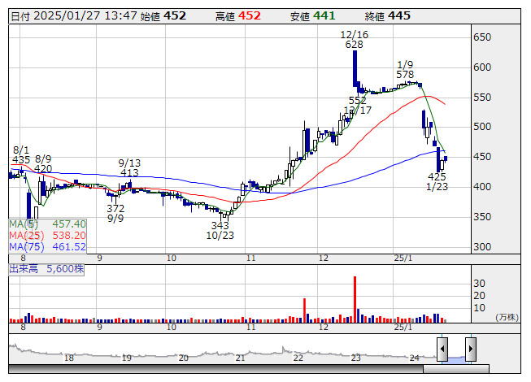531x382 pixels.
Task: Click the 終値 445 closing value
Action: (398, 16)
